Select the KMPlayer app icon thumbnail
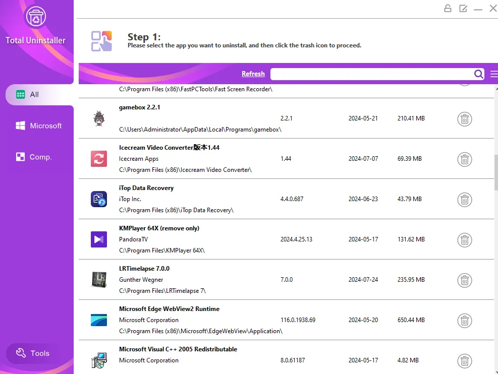This screenshot has width=498, height=374. 99,239
